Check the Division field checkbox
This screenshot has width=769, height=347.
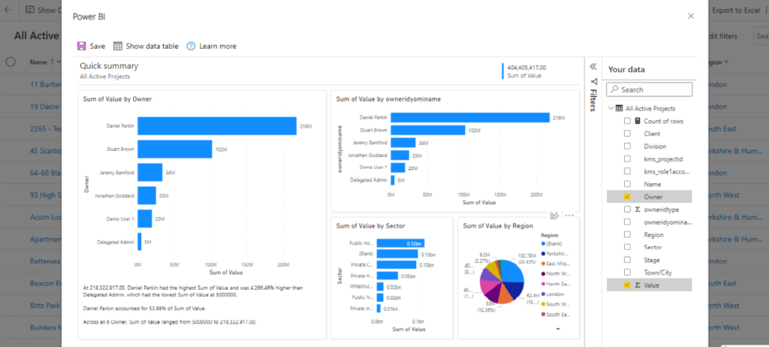pos(627,146)
